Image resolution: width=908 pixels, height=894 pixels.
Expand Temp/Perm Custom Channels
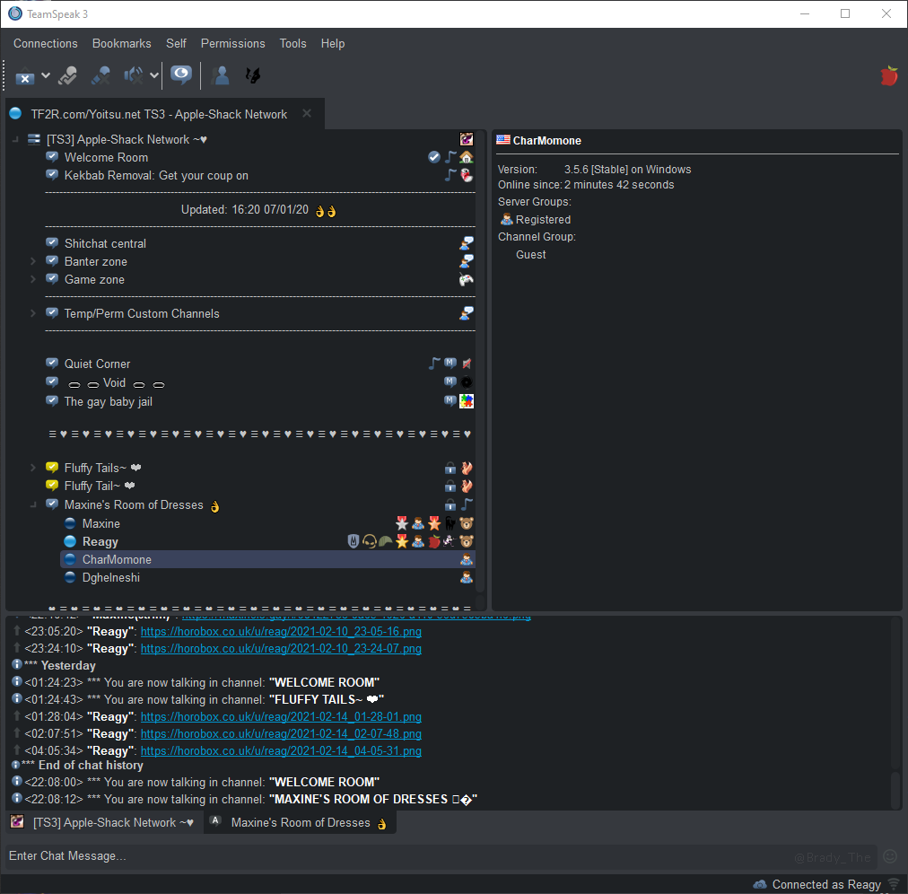click(x=33, y=313)
